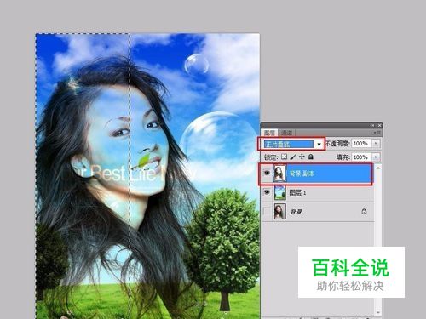This screenshot has width=426, height=319.
Task: Click the 图层 1 layer thumbnail
Action: (280, 192)
